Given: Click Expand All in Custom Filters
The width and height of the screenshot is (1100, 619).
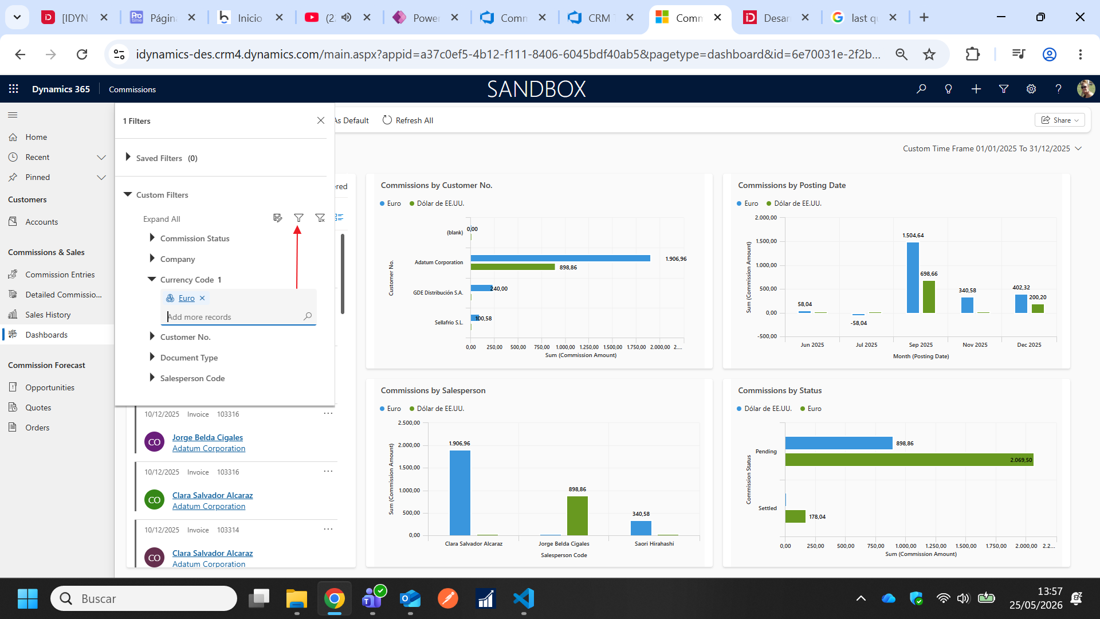Looking at the screenshot, I should (162, 219).
